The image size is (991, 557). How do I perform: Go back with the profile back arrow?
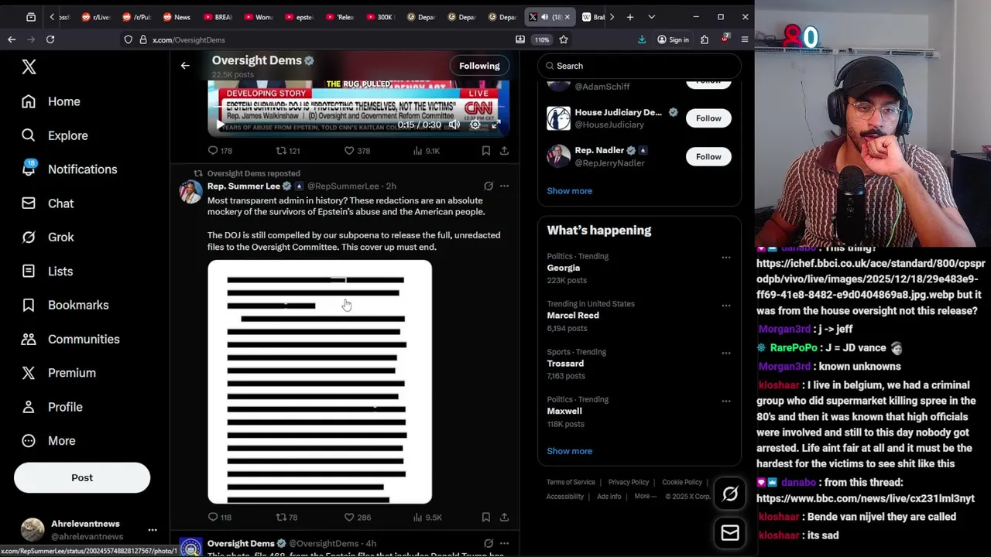185,66
